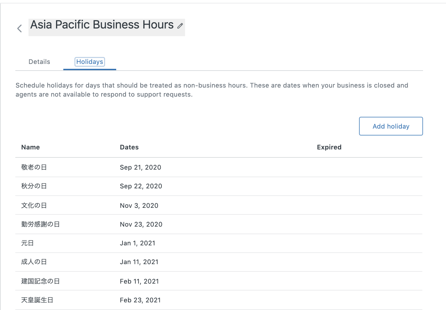Click the Expired column header
446x310 pixels.
tap(329, 147)
